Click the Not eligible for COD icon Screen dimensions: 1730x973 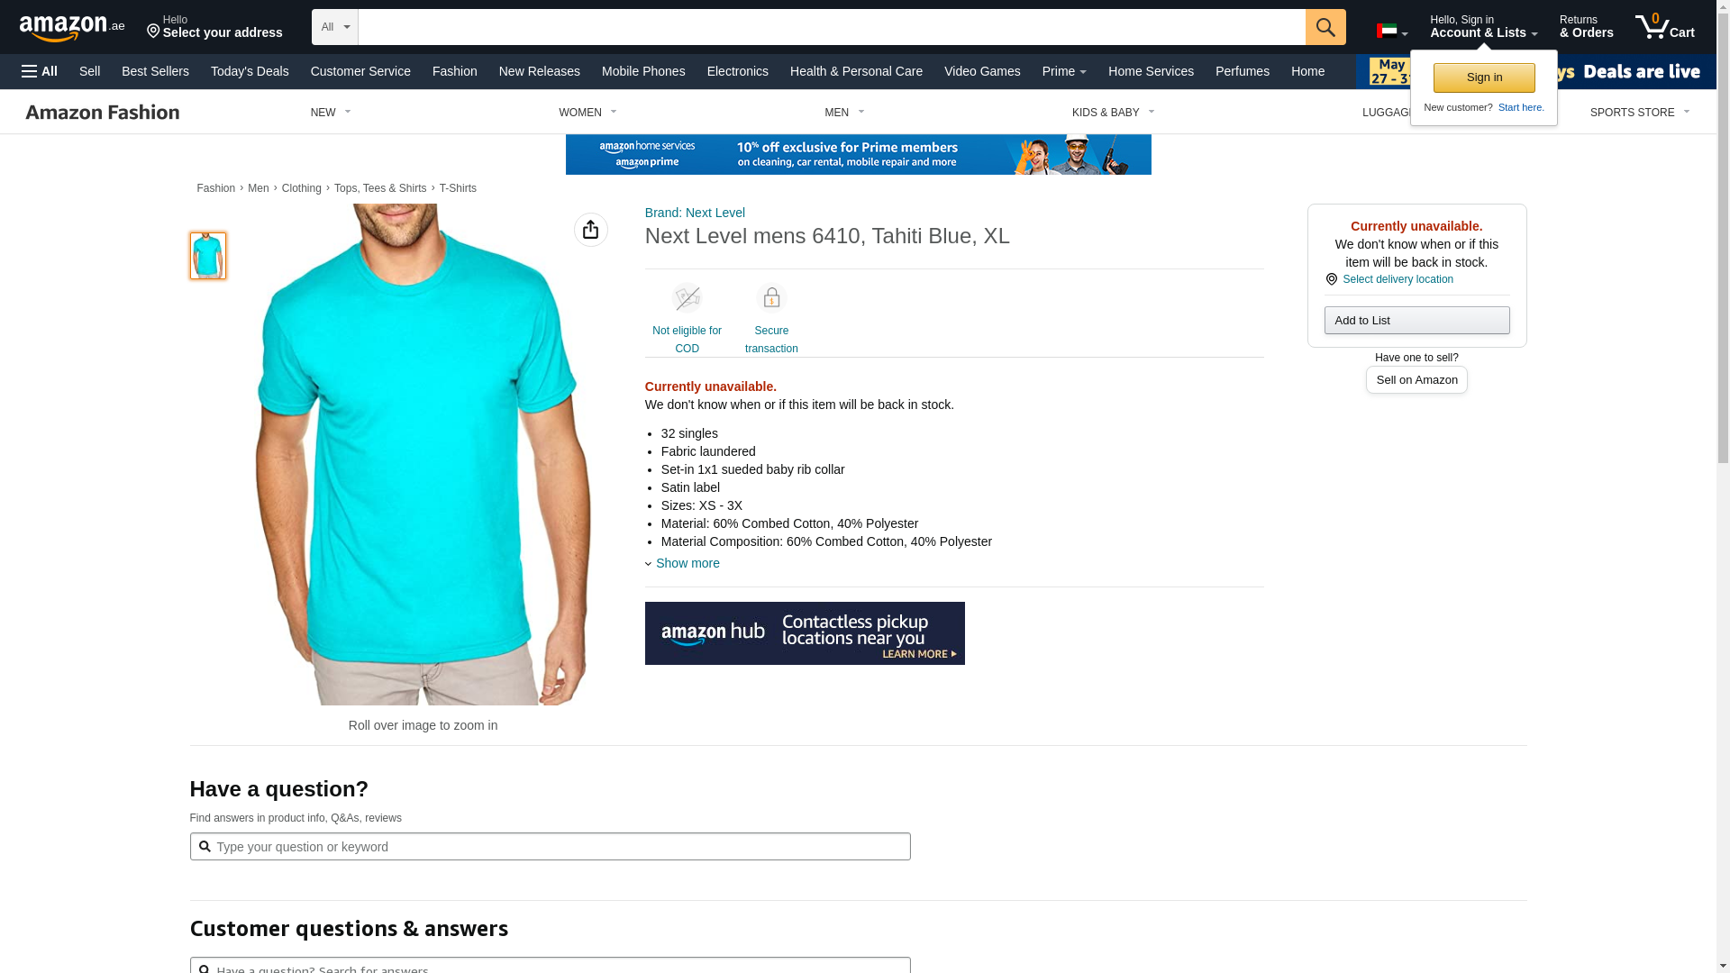pos(687,298)
